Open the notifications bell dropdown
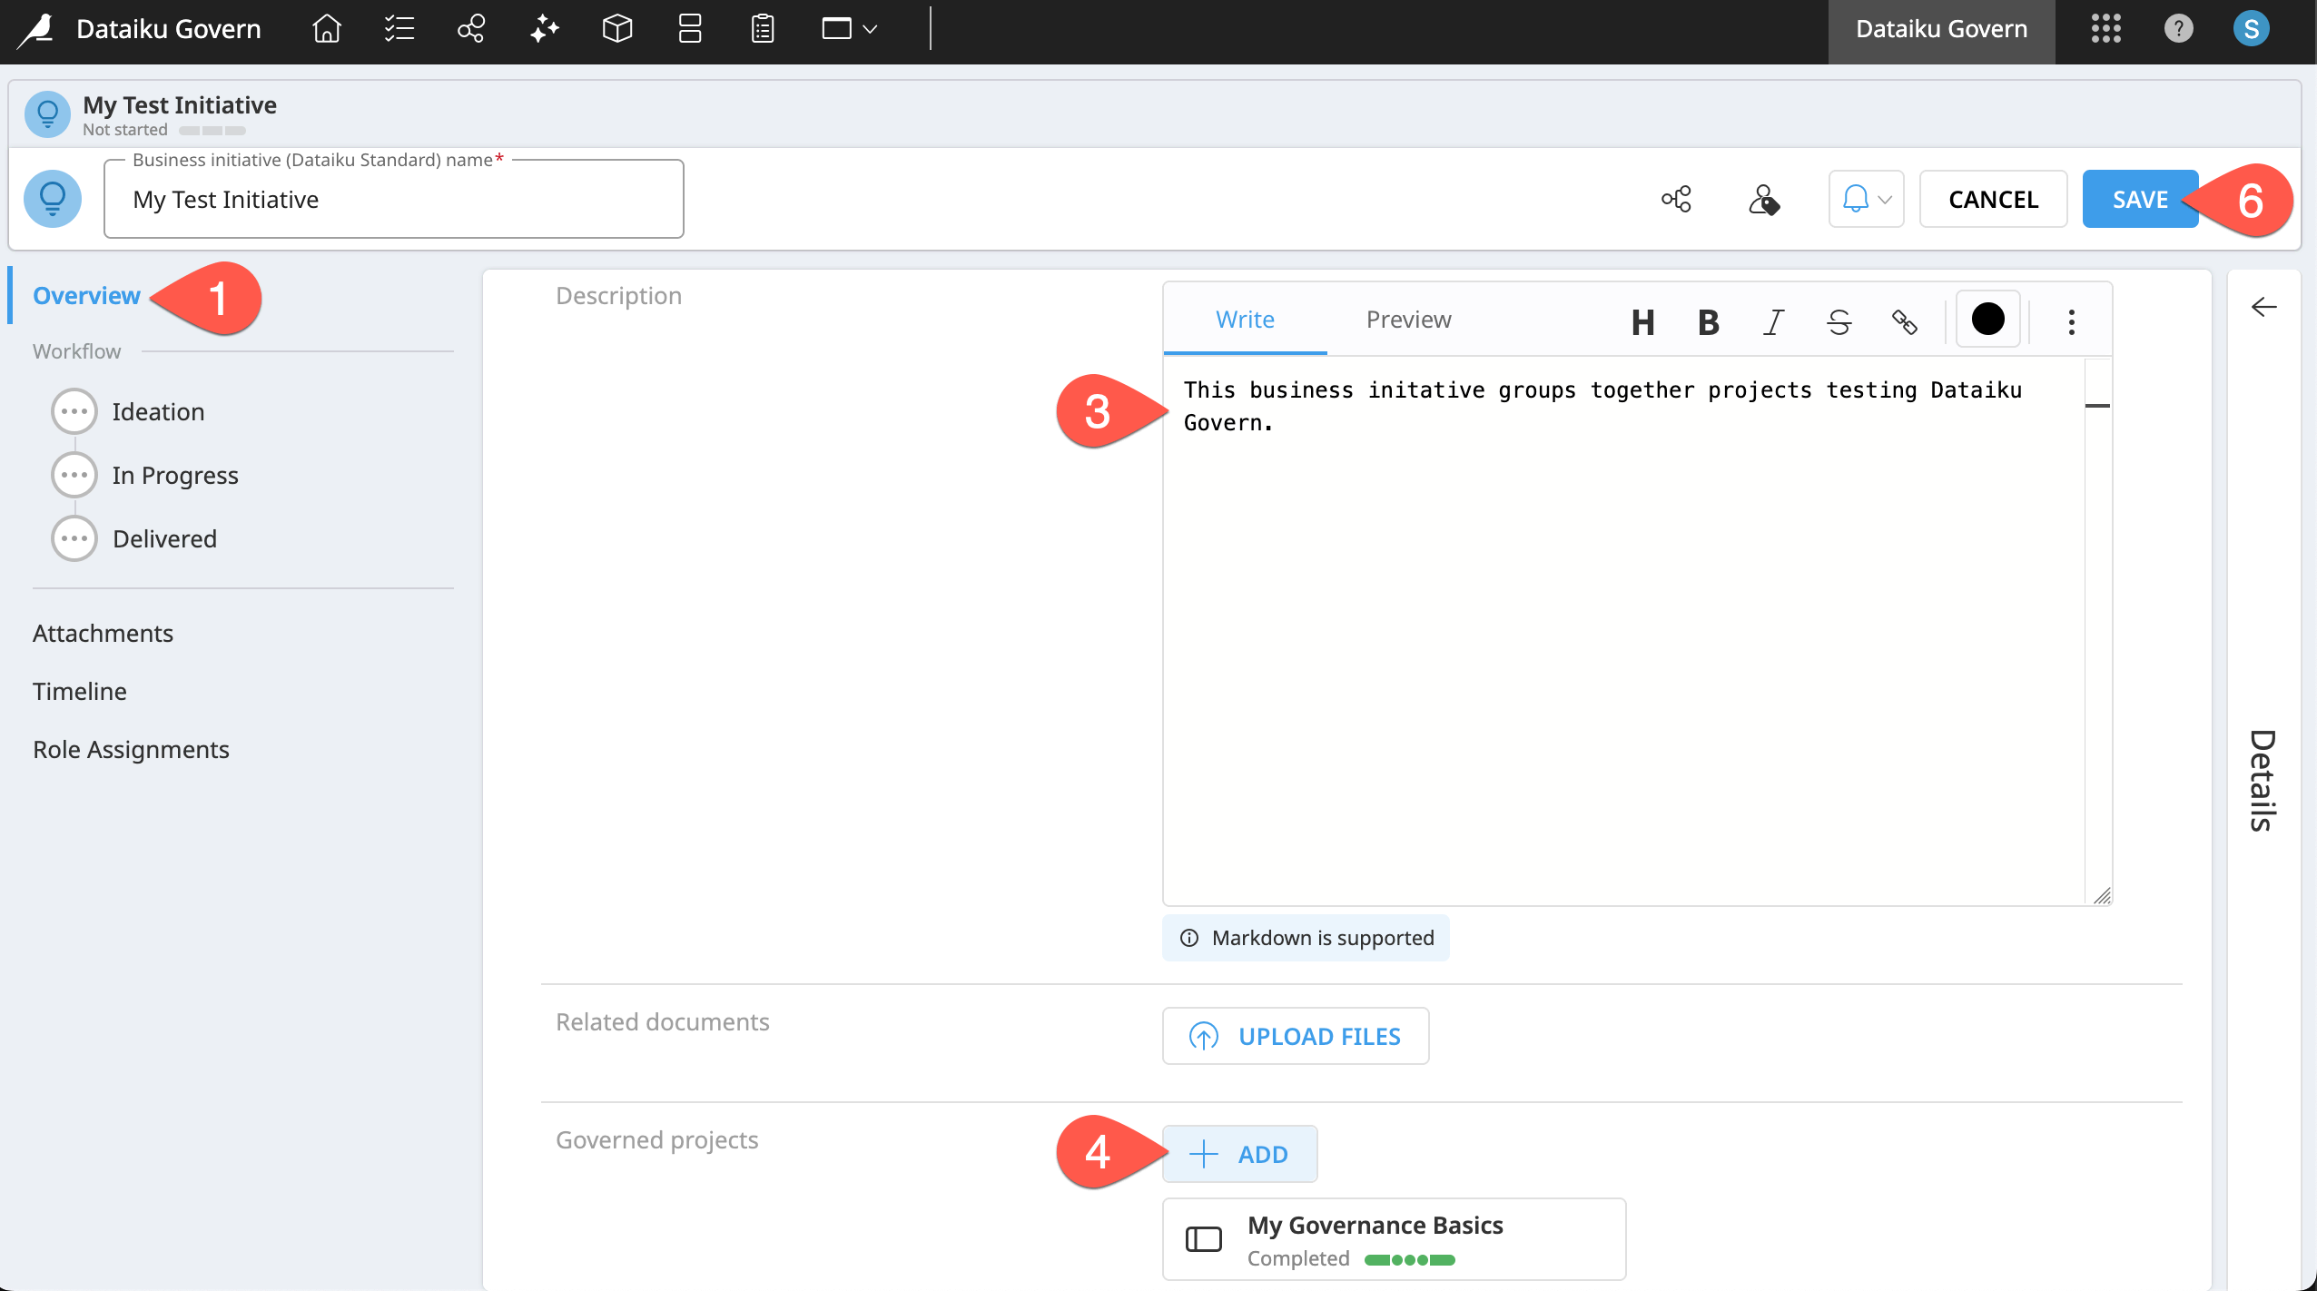Screen dimensions: 2317x1291 [x=1865, y=198]
